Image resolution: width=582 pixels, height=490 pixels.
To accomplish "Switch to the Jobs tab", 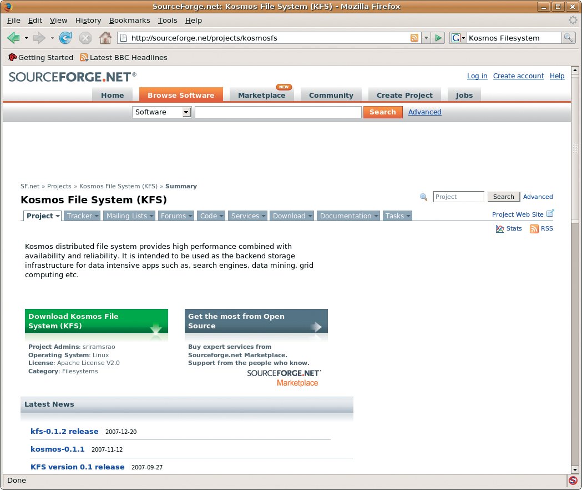I will coord(464,95).
